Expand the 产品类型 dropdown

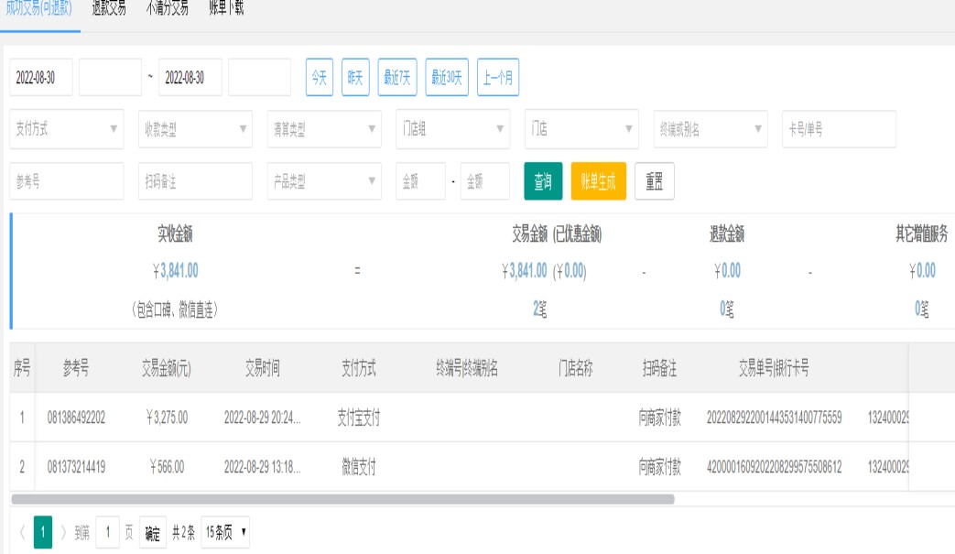coord(324,181)
